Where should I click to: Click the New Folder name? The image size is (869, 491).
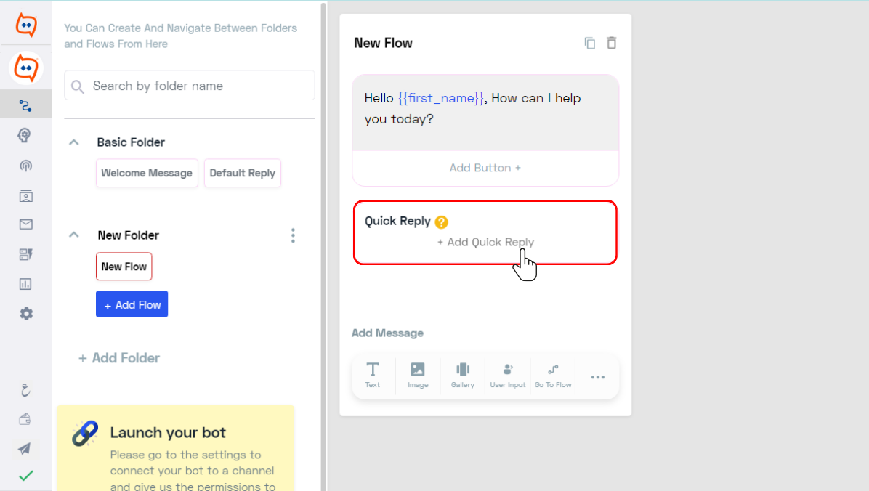coord(128,235)
